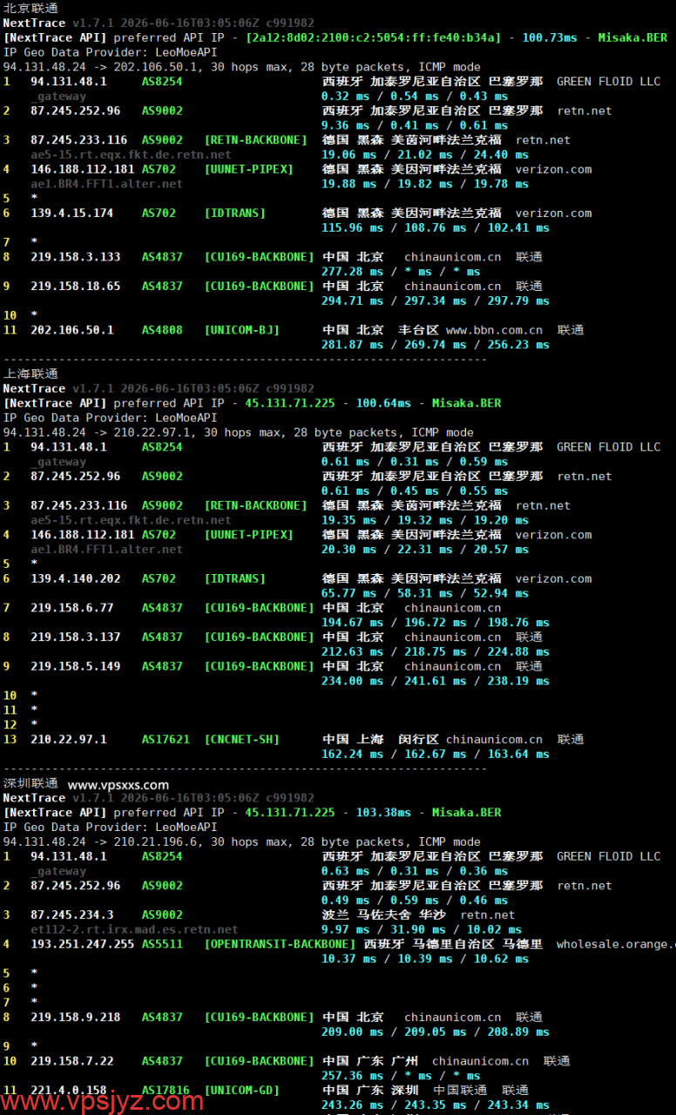676x1115 pixels.
Task: Select the 162.24 ms latency value
Action: pyautogui.click(x=352, y=754)
